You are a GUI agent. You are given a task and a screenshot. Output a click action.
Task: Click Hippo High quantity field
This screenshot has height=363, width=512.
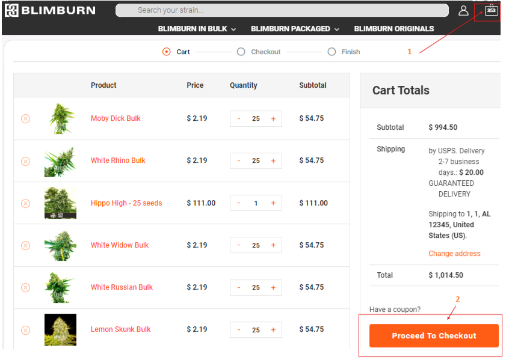pyautogui.click(x=256, y=203)
